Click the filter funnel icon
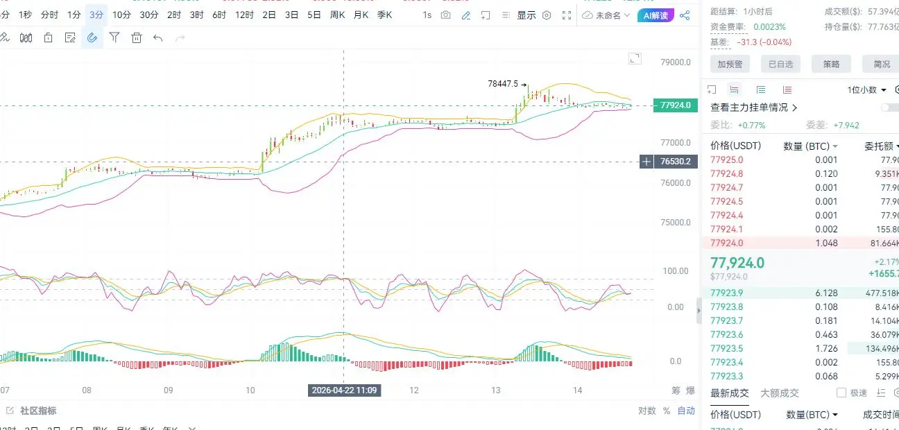 tap(114, 38)
